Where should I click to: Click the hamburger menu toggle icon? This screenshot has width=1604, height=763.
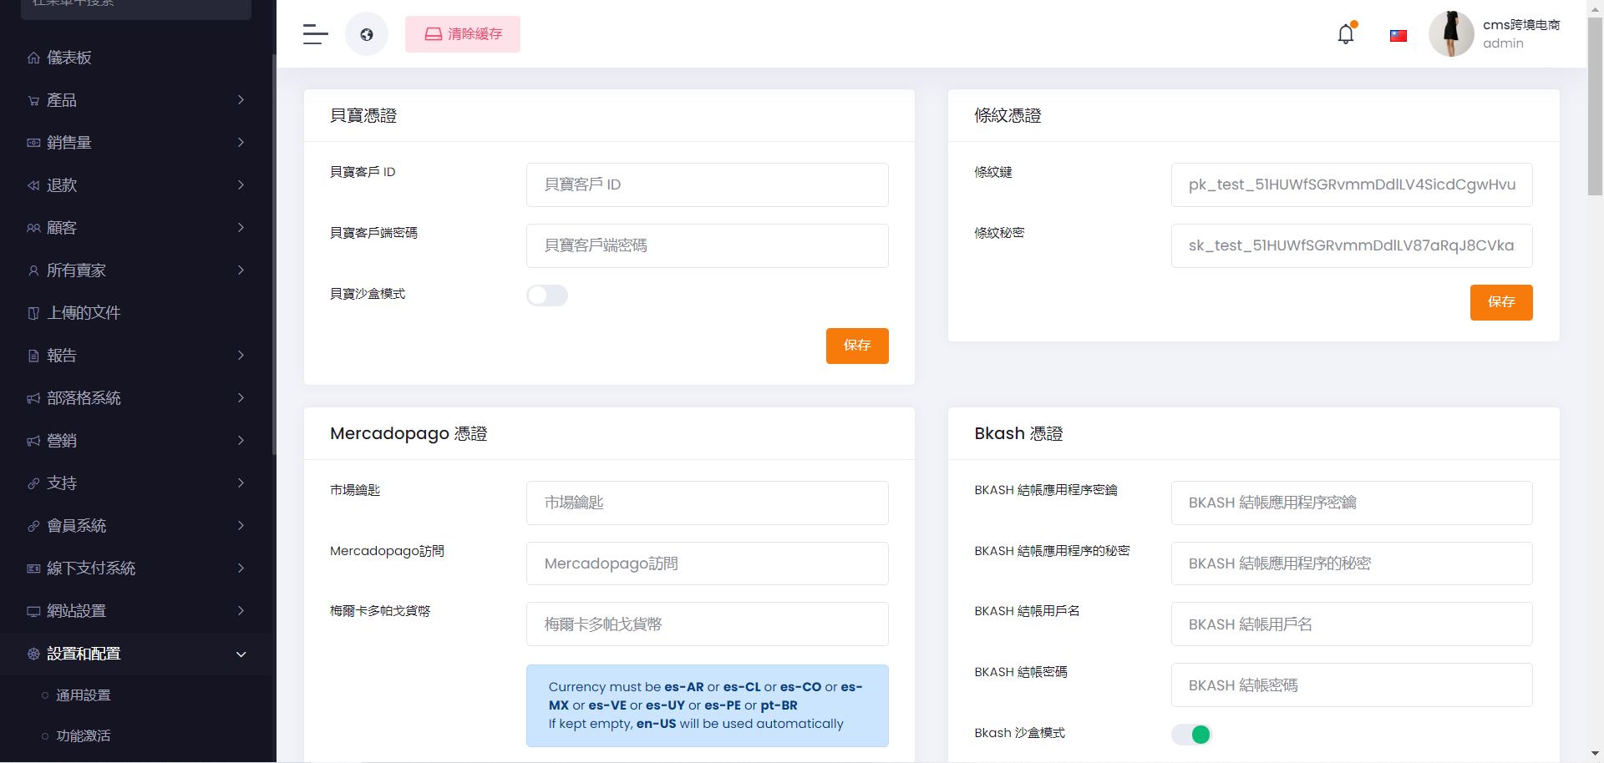tap(315, 34)
